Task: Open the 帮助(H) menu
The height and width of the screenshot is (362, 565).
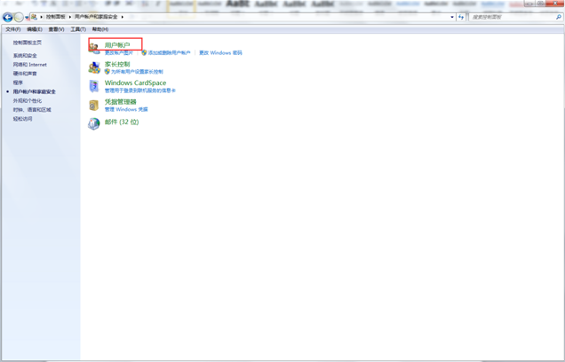Action: tap(99, 29)
